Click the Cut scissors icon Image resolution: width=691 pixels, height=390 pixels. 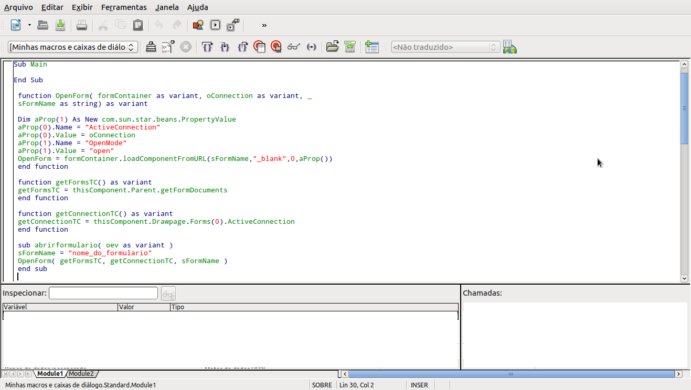pyautogui.click(x=103, y=25)
